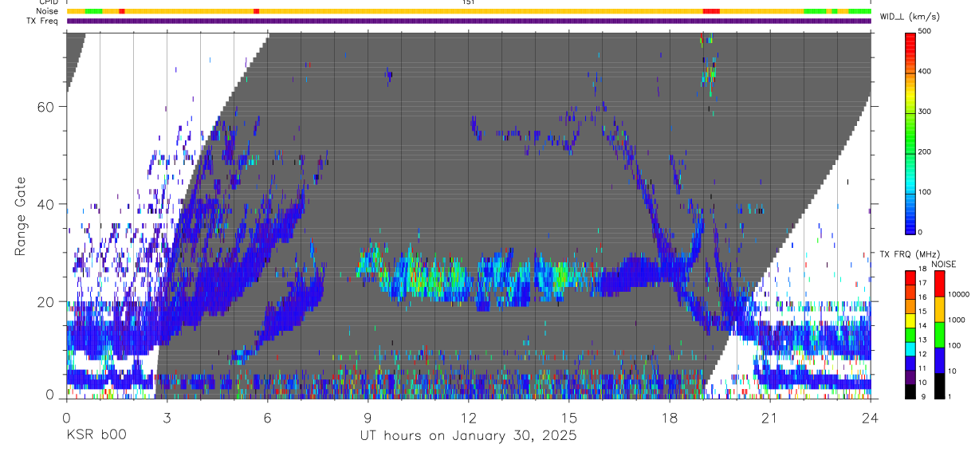Click the 1000 tick on NOISE legend

pos(957,320)
